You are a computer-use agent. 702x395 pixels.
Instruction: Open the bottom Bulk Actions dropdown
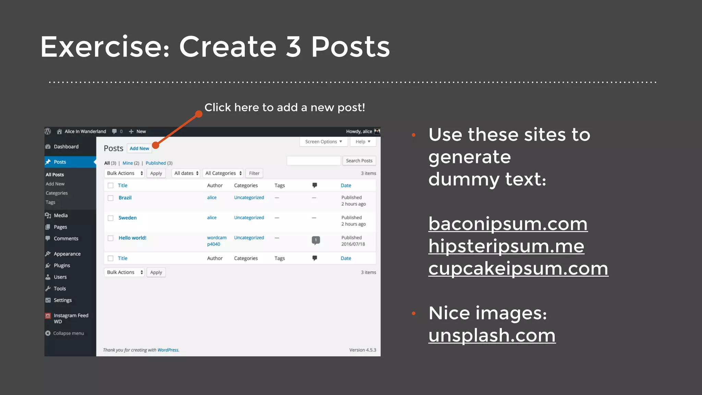pyautogui.click(x=124, y=272)
